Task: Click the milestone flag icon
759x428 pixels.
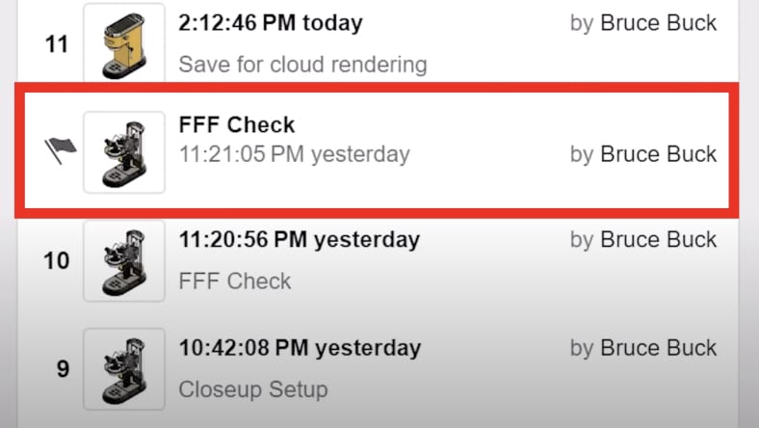Action: point(61,151)
